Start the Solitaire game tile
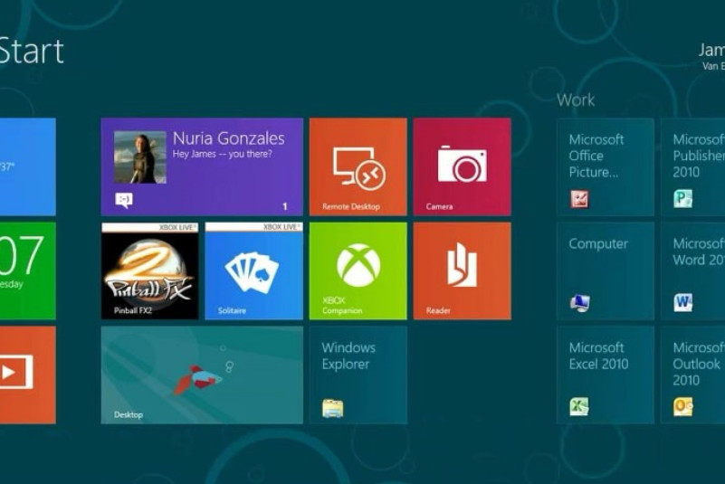The width and height of the screenshot is (725, 484). pyautogui.click(x=253, y=270)
